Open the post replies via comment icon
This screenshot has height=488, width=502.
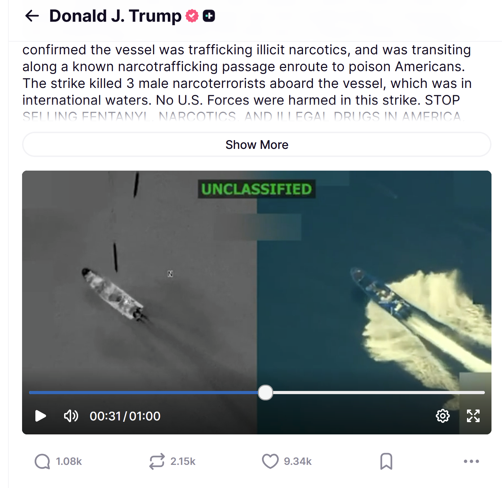coord(42,461)
